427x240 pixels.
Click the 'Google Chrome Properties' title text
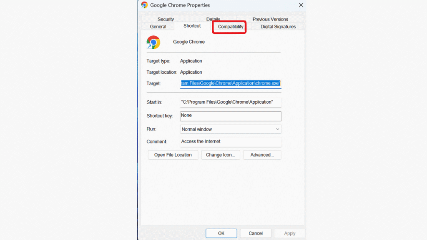(180, 5)
